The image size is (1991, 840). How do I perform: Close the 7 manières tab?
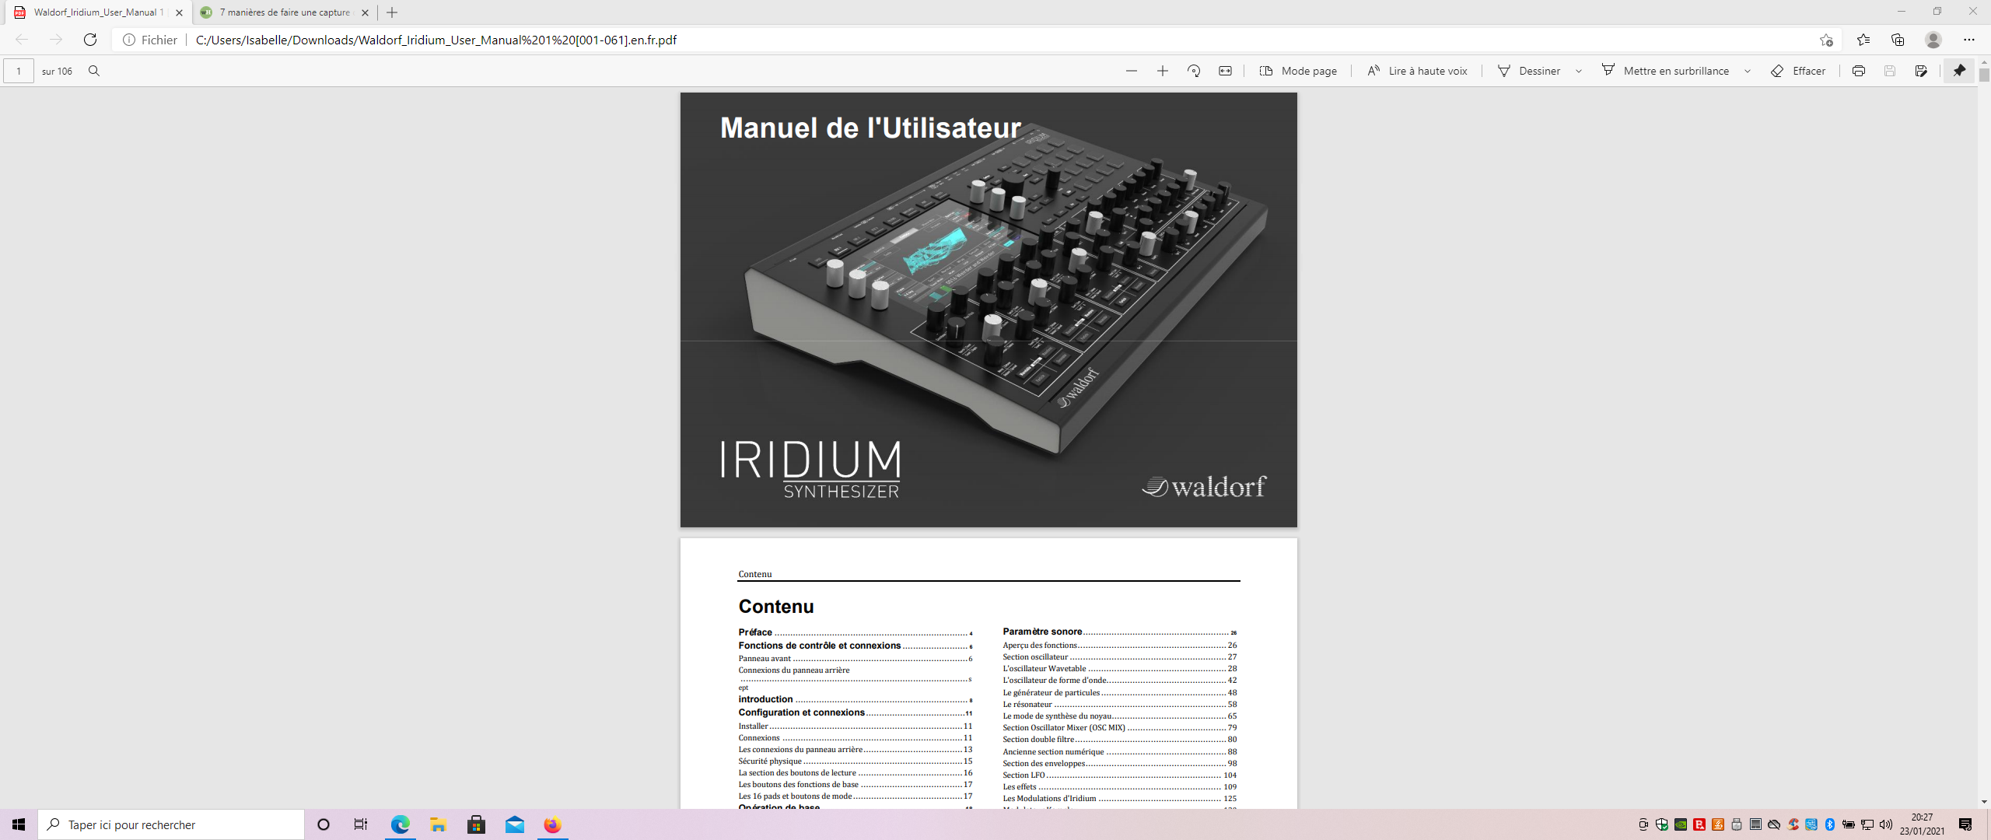(x=365, y=12)
